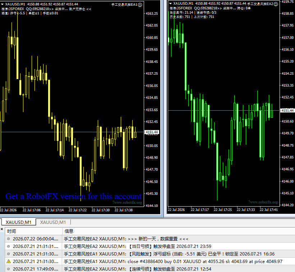Click the gray circle icon on the 风险触发 log row
This screenshot has height=272, width=295.
point(9,254)
